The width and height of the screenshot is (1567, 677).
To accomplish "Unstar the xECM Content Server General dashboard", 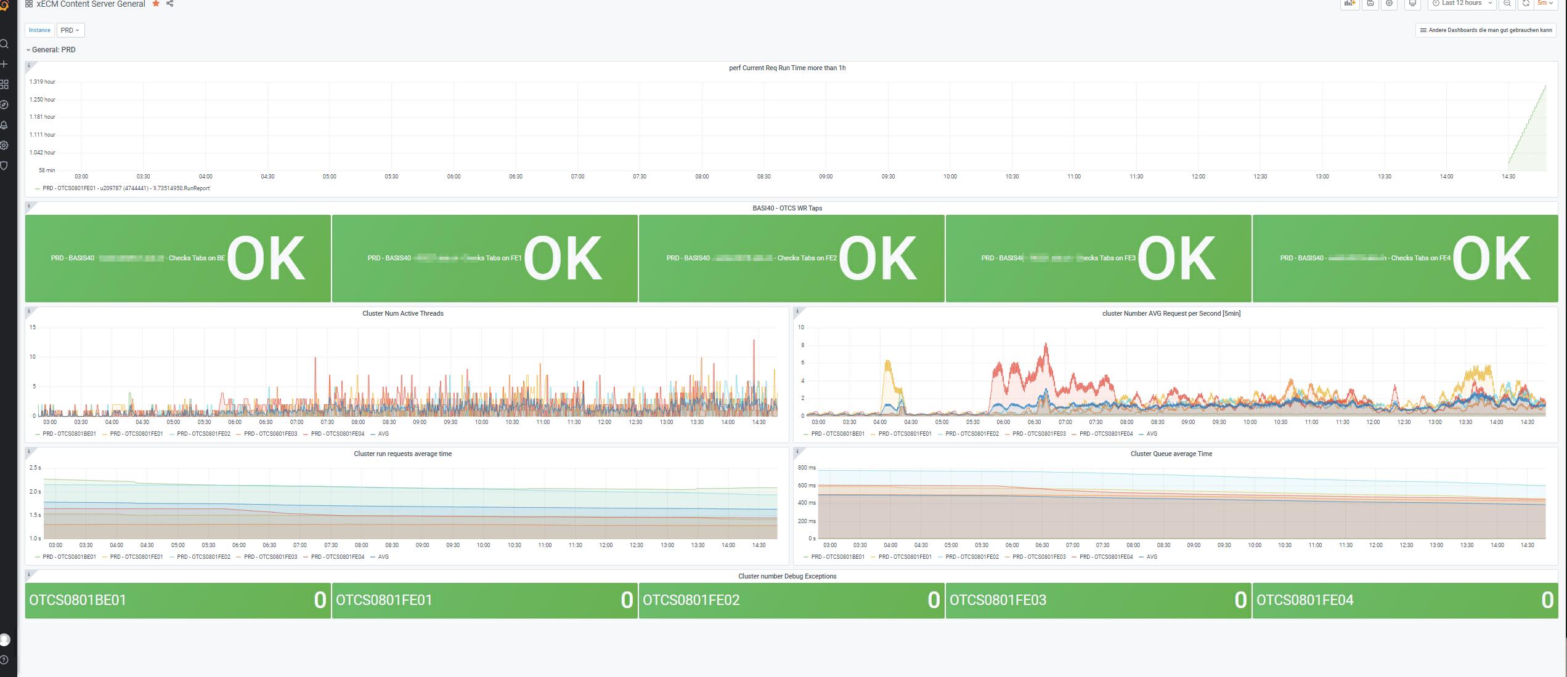I will [156, 4].
